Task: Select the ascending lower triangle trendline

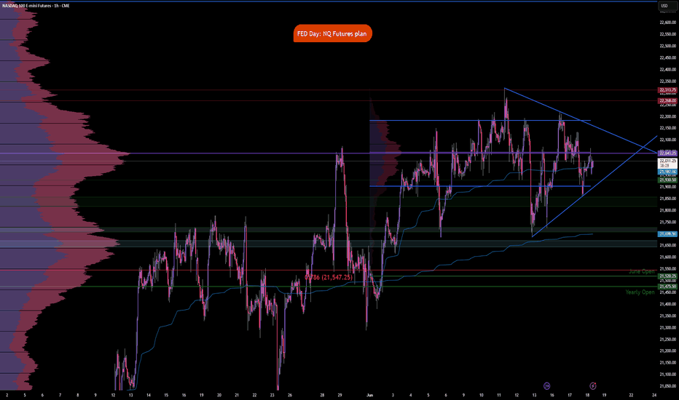Action: click(593, 187)
